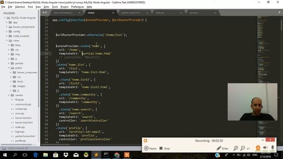The image size is (283, 159).
Task: Open the Goto menu
Action: (x=46, y=7)
